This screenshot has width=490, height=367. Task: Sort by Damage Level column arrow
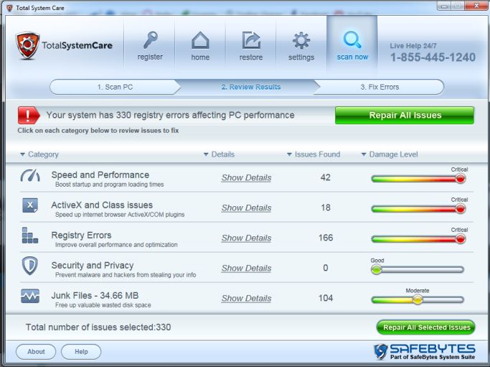364,154
